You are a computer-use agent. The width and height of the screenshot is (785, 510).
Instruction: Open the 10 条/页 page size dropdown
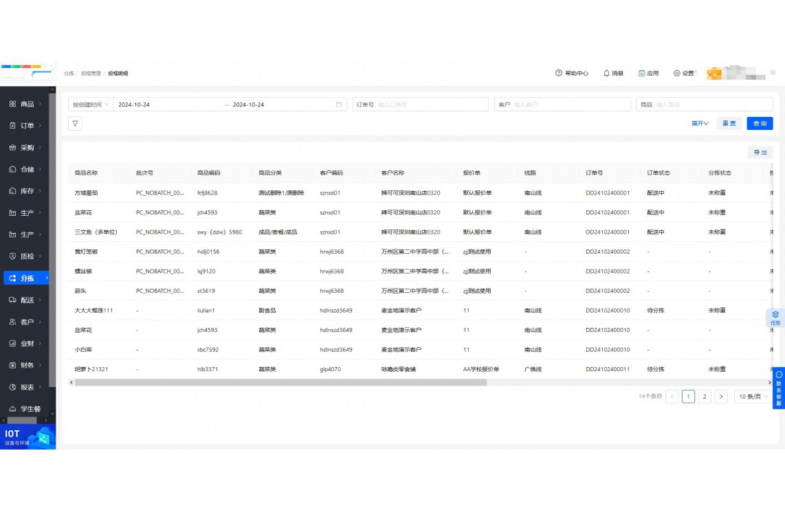click(753, 397)
